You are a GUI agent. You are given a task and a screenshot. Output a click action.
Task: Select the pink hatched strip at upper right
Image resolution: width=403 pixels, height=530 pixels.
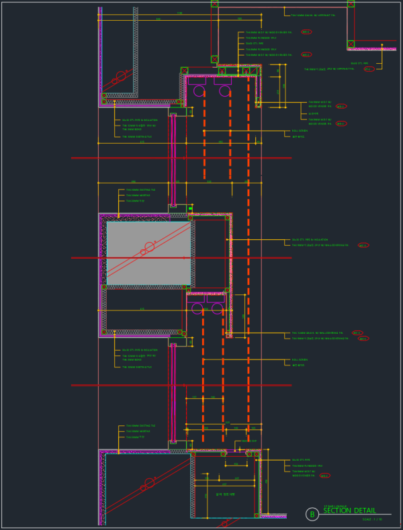371,48
